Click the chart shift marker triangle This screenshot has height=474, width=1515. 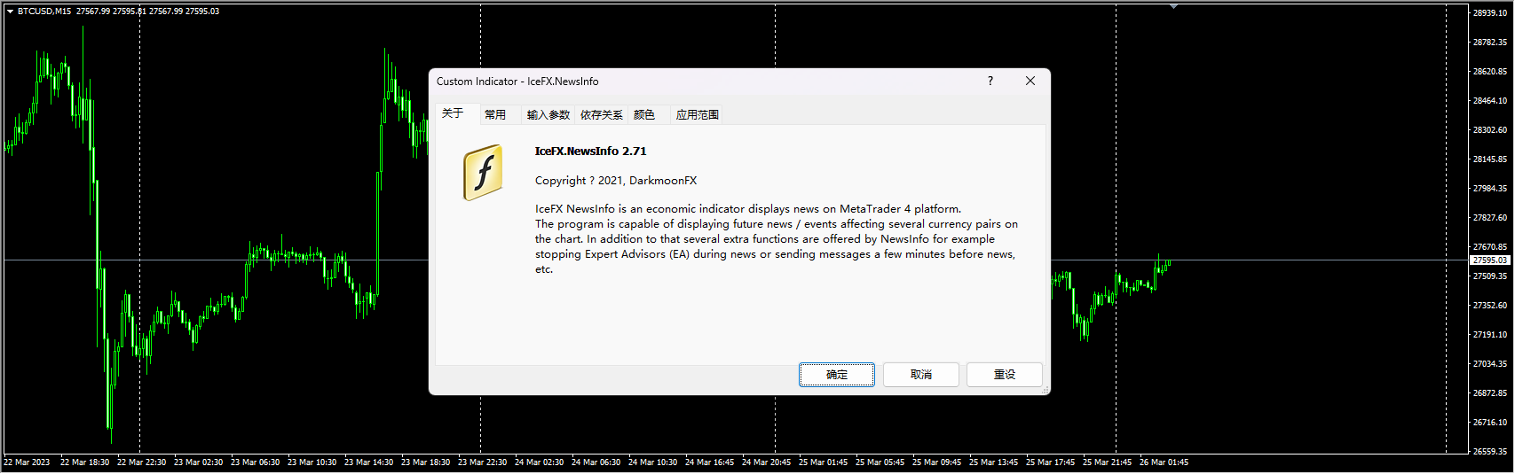click(x=1173, y=6)
